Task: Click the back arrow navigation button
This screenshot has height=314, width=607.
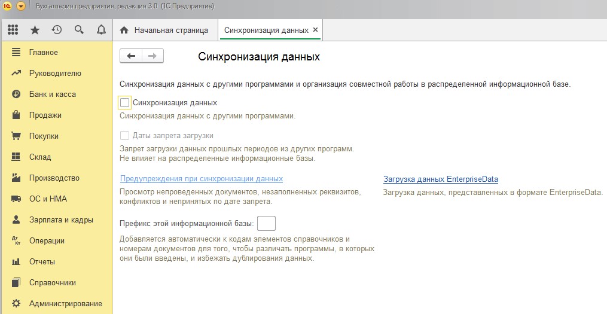Action: click(131, 56)
